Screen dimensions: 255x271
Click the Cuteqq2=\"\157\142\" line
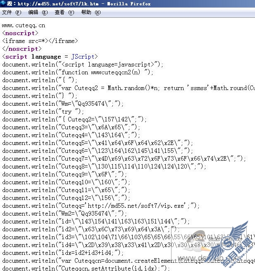tap(74, 119)
